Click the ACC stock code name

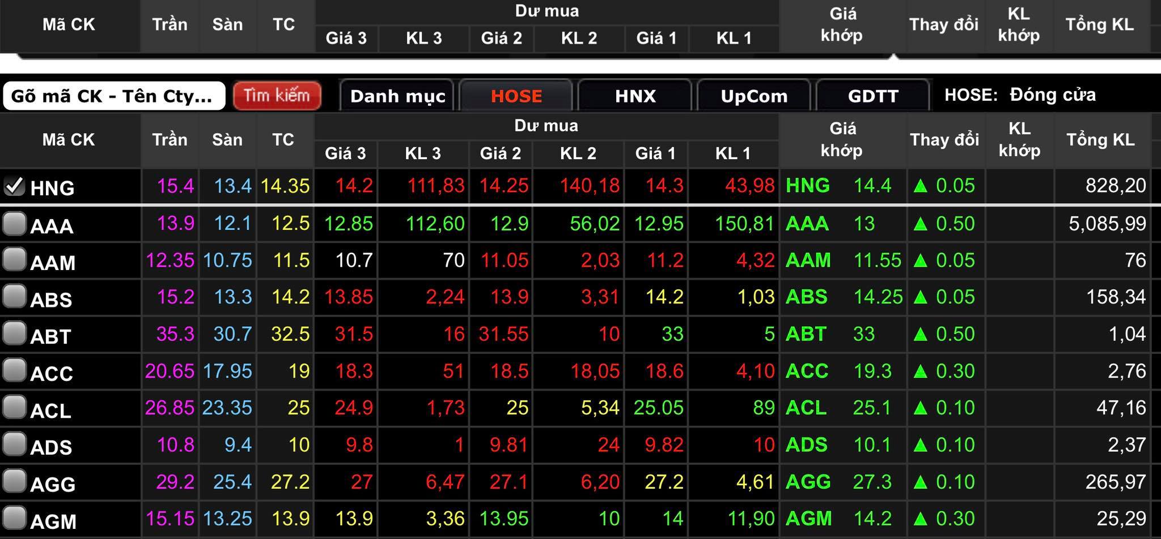click(52, 374)
